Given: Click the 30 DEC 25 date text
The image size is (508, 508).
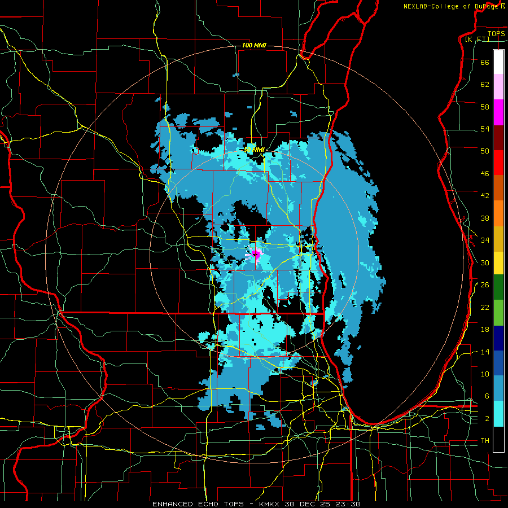Looking at the screenshot, I should [307, 504].
